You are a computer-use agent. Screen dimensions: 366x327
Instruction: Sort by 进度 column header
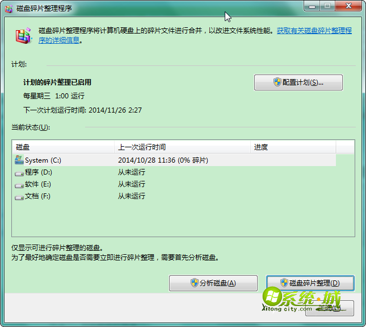click(293, 147)
